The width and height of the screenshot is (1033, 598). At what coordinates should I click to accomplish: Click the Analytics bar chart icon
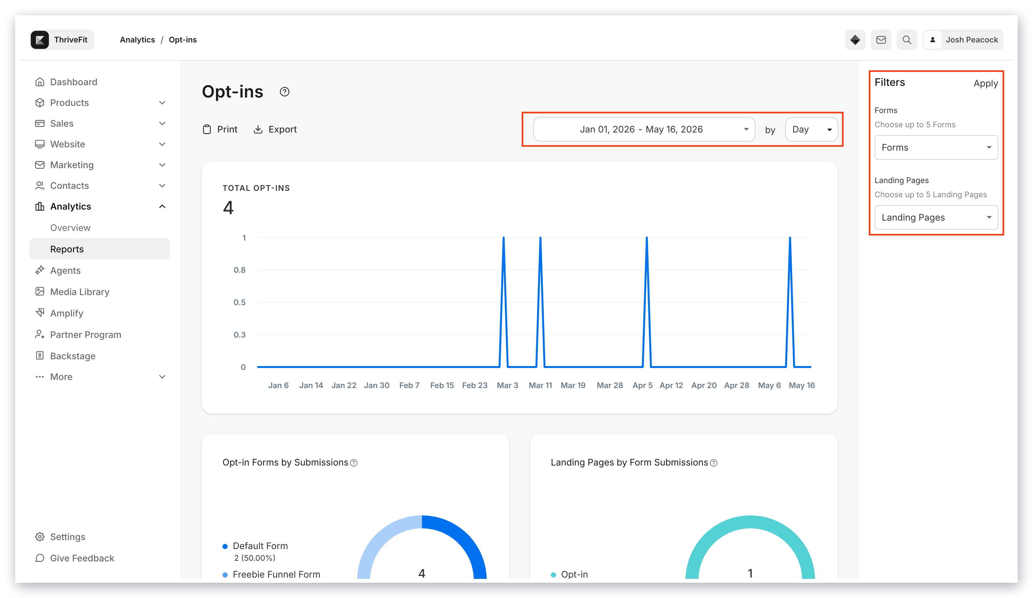[40, 206]
